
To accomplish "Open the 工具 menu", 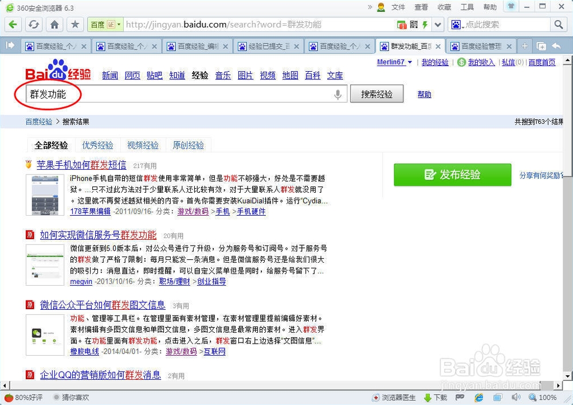I will click(467, 7).
